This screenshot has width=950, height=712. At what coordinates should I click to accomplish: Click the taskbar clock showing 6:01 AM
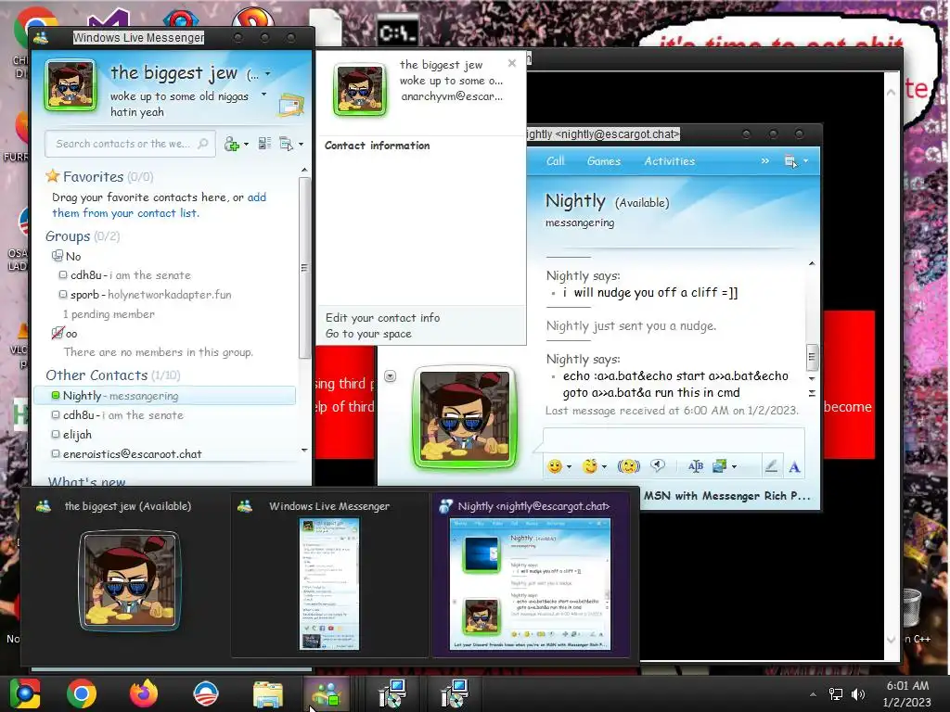tap(907, 693)
